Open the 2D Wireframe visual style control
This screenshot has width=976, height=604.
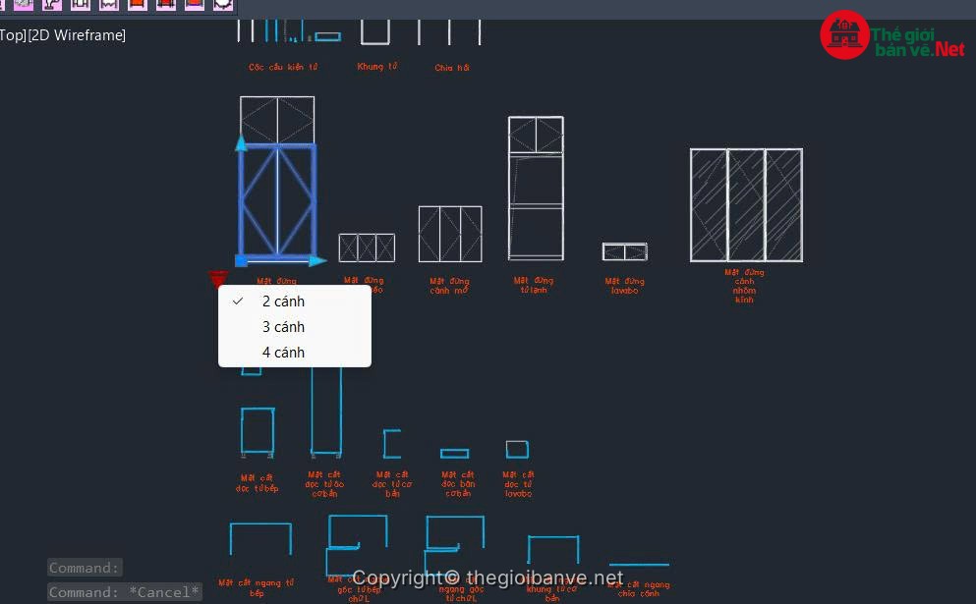click(x=79, y=35)
